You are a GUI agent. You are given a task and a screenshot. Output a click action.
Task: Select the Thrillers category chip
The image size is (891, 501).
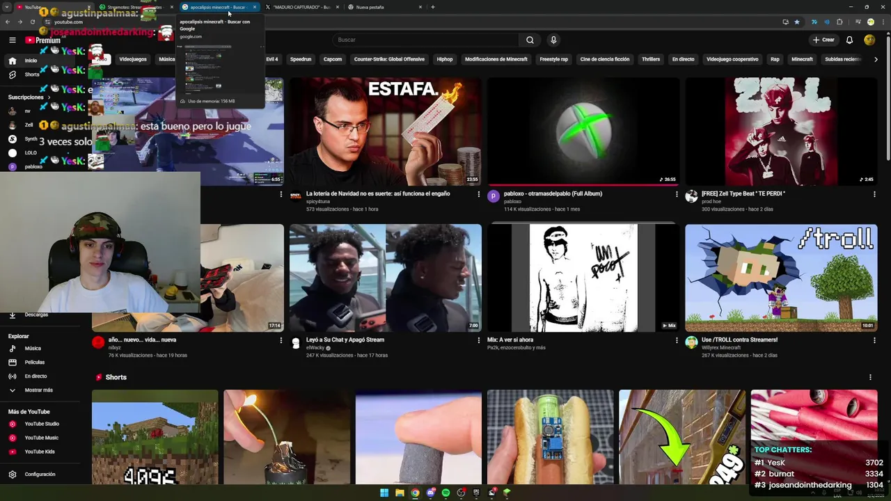[651, 59]
